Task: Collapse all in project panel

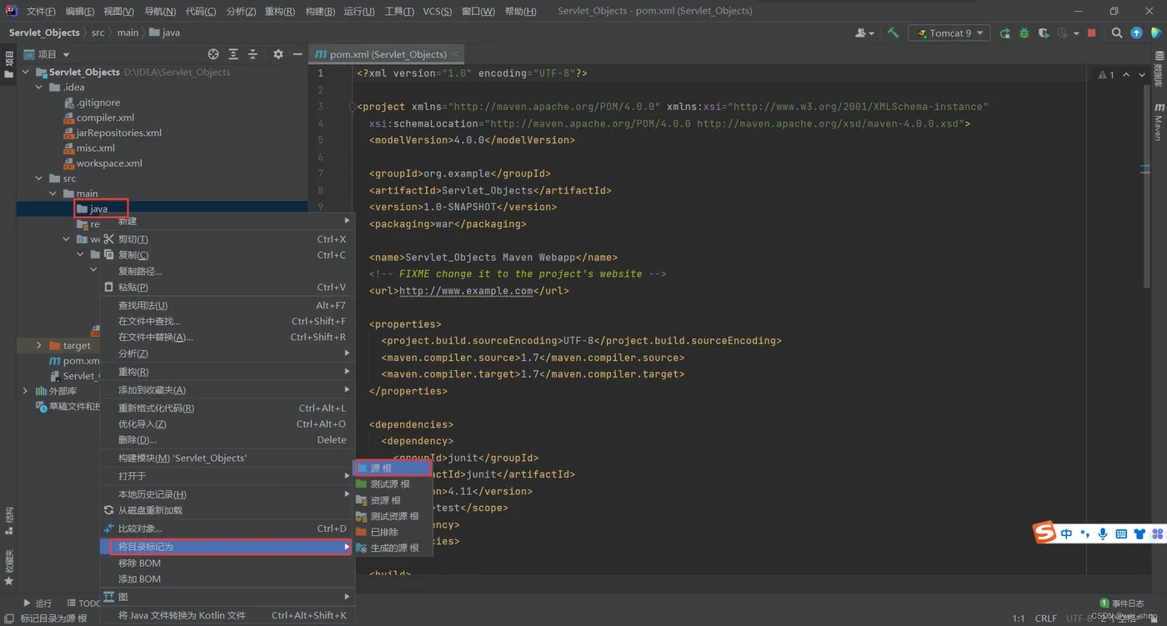Action: 253,54
